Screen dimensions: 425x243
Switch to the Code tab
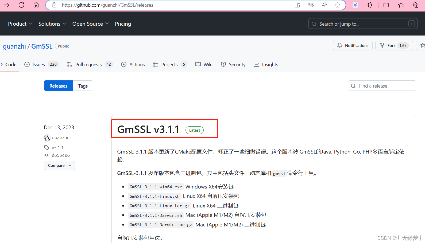point(11,64)
